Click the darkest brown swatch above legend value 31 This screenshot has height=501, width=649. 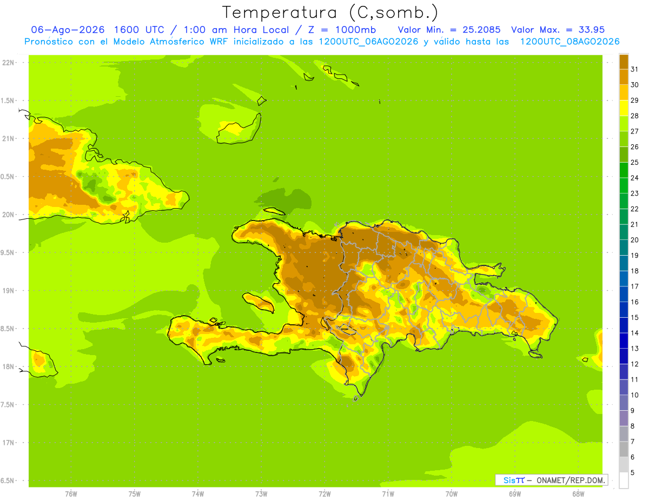[624, 62]
